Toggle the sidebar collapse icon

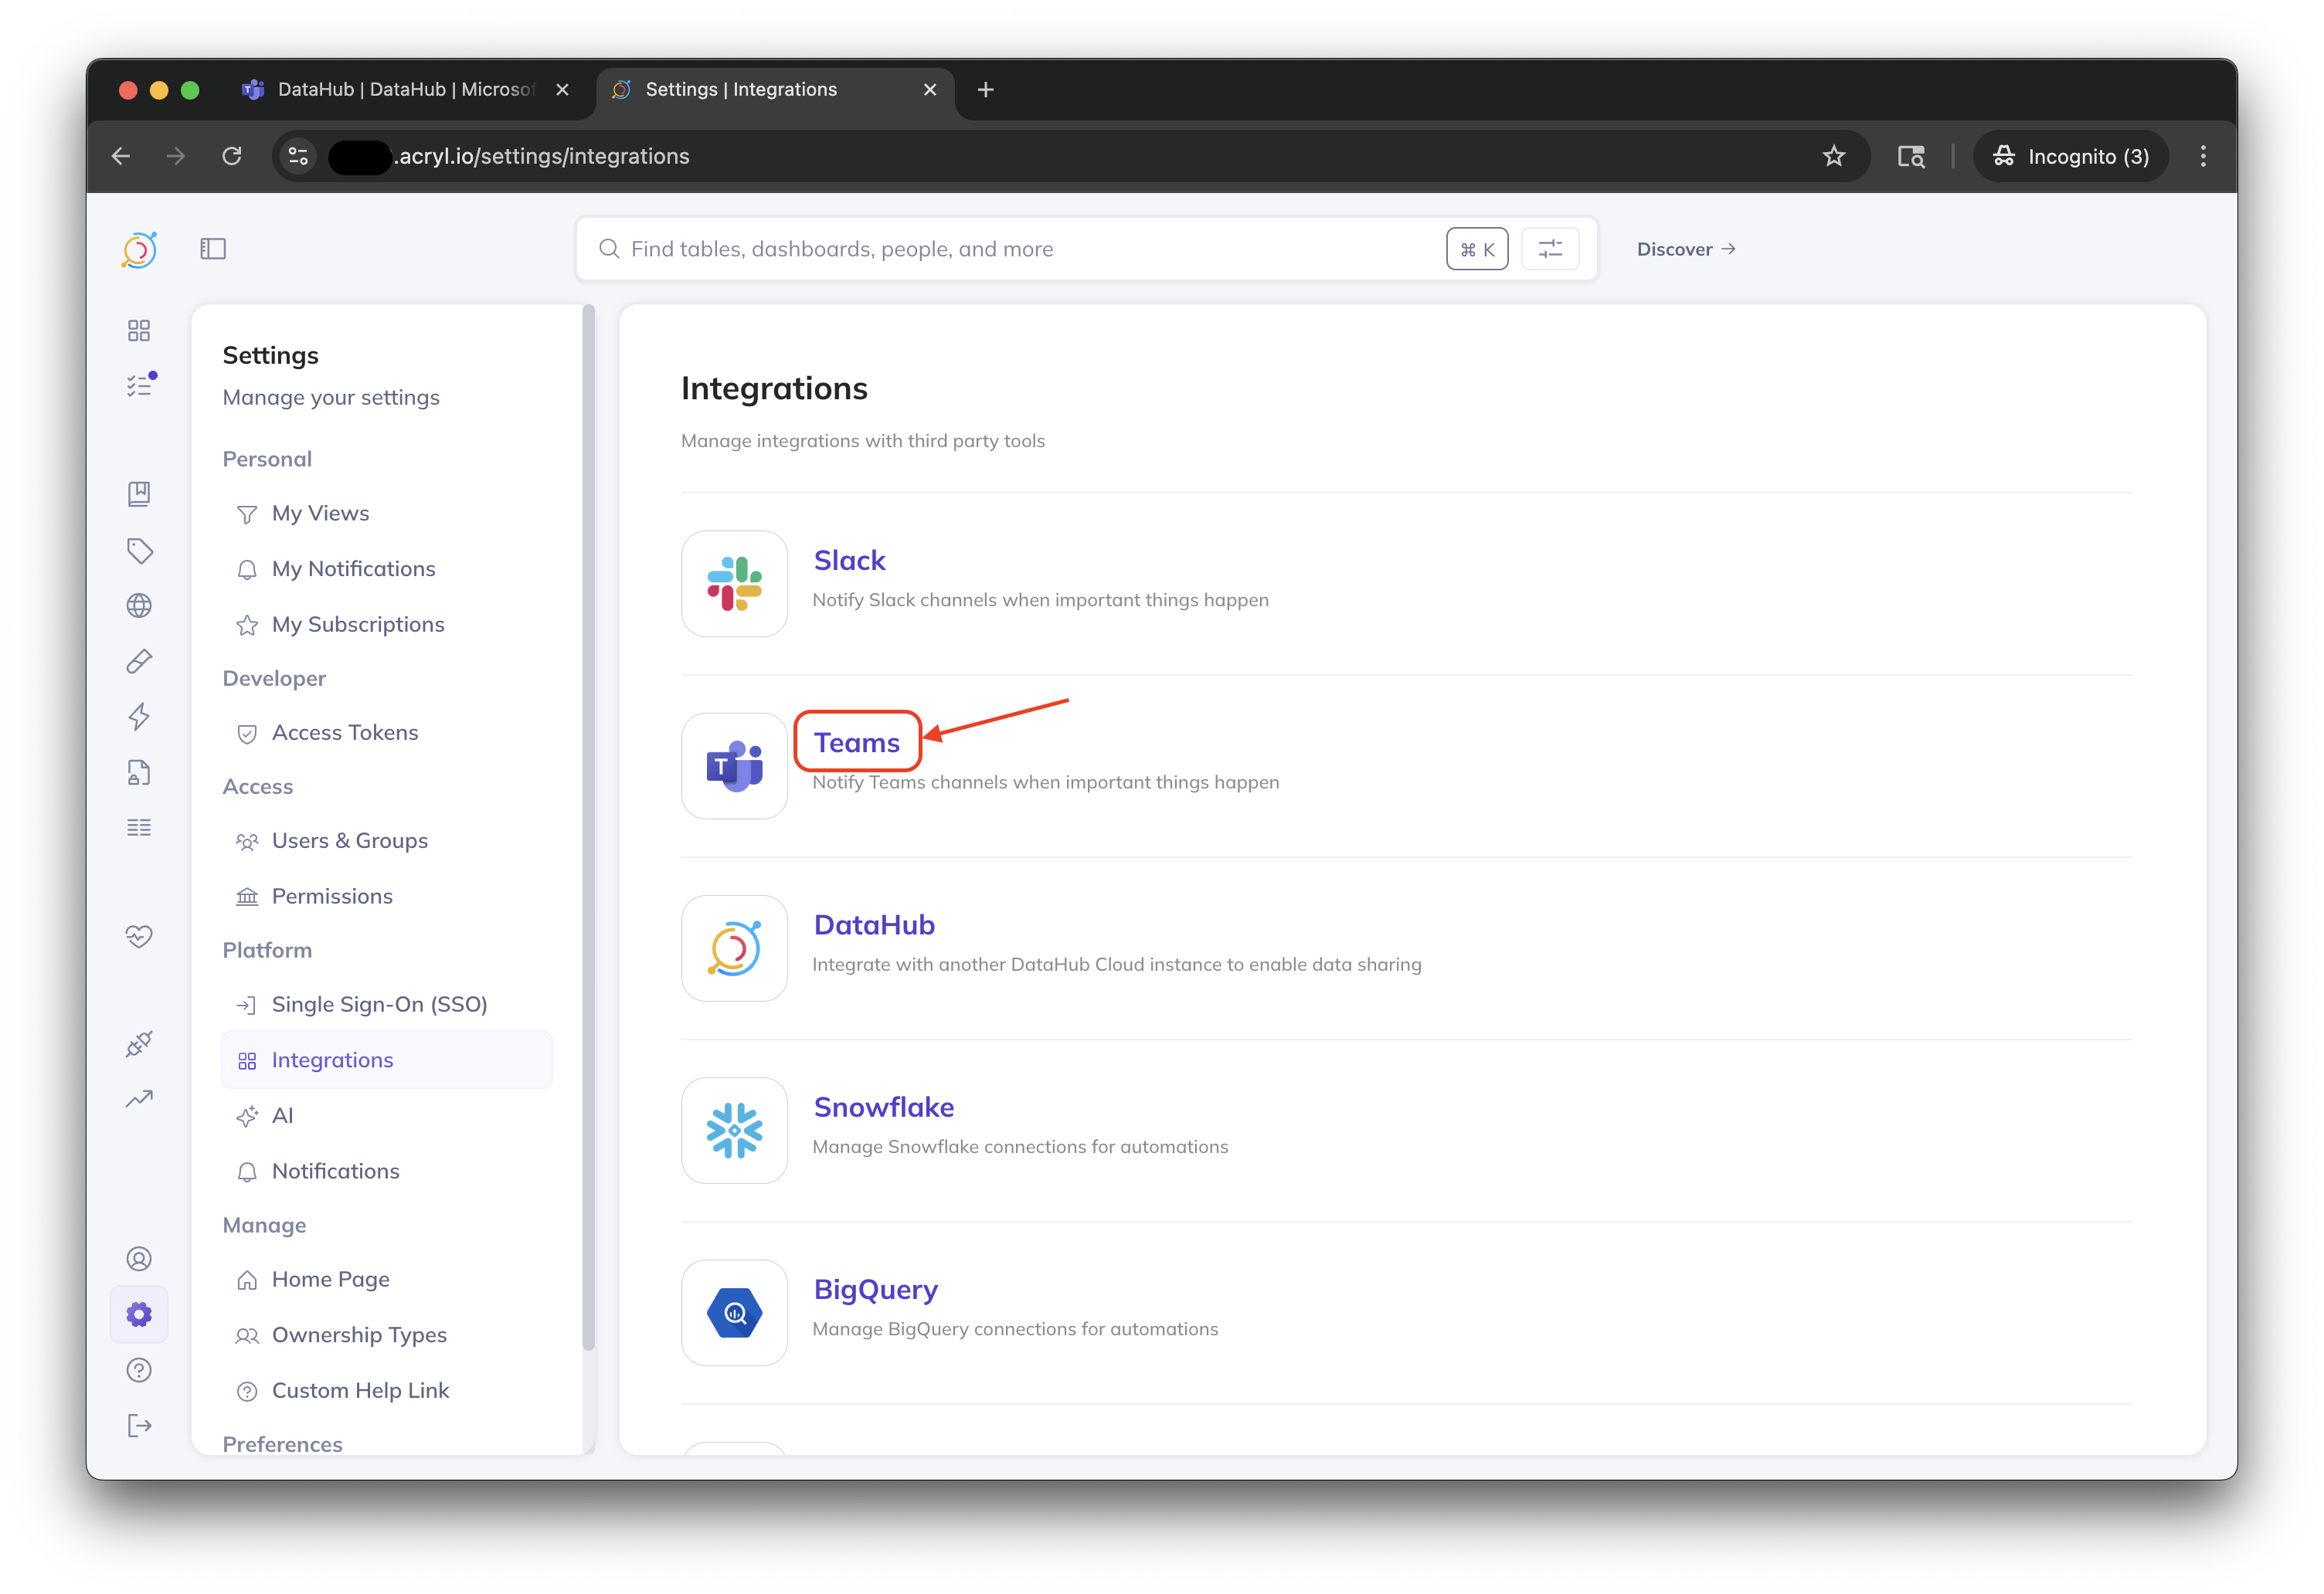(x=213, y=249)
